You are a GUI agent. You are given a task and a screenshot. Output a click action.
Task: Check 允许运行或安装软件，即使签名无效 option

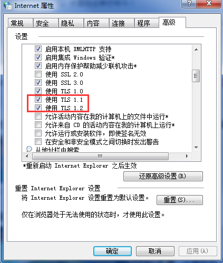point(38,133)
